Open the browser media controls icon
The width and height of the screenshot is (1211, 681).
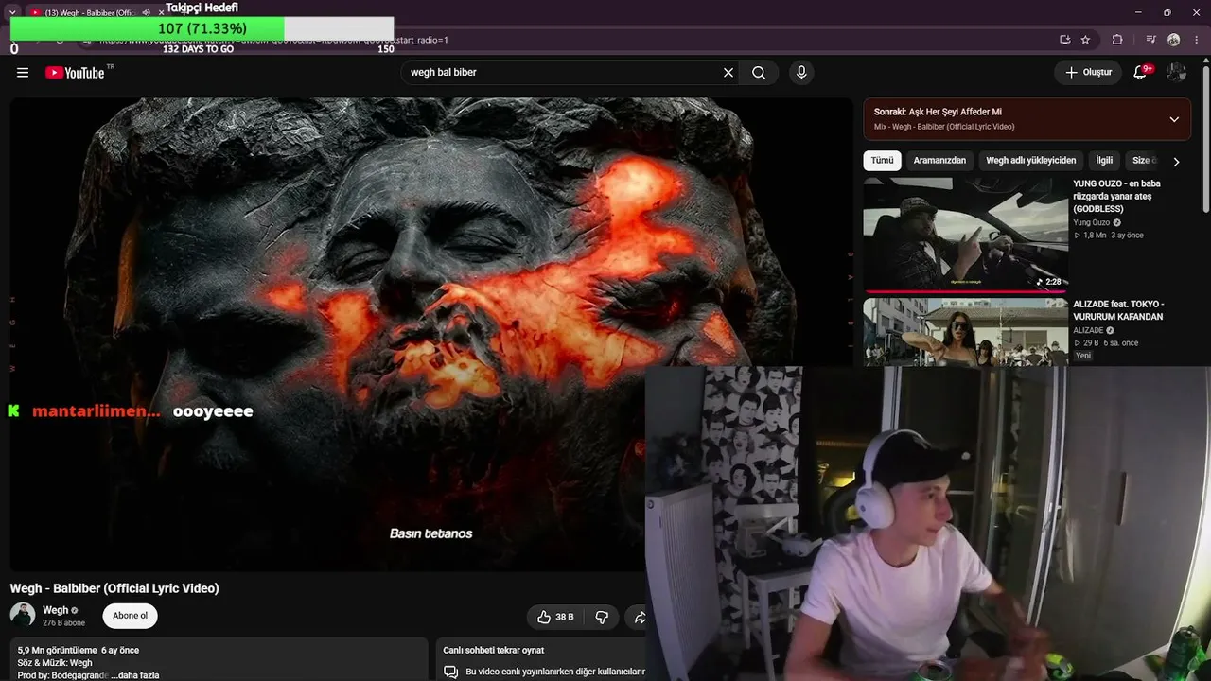(1150, 40)
